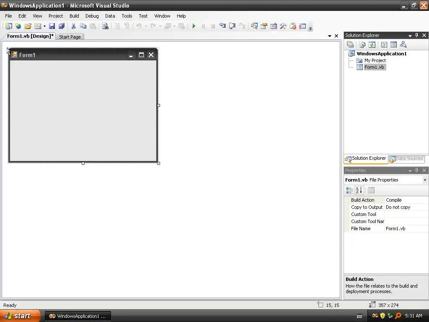Click the Step Into icon
Screen dimensions: 429x322
click(x=223, y=26)
